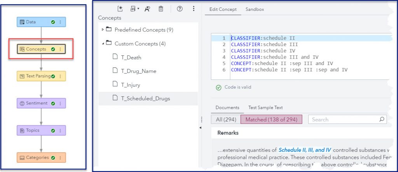
Task: Click code line 6 CONCEPT rule
Action: (289, 70)
